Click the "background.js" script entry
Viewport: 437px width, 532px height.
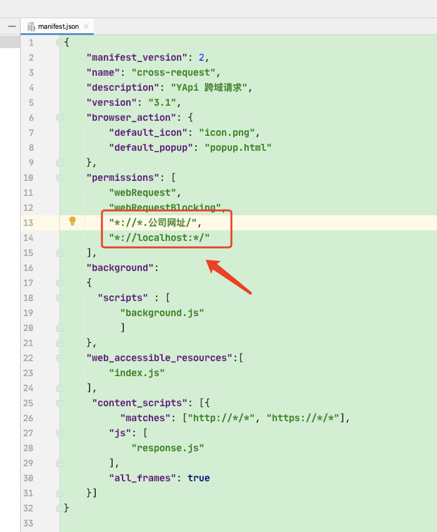tap(162, 313)
